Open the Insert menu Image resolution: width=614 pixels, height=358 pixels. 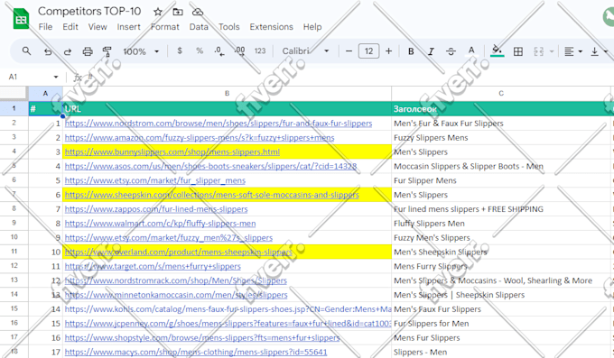point(128,27)
